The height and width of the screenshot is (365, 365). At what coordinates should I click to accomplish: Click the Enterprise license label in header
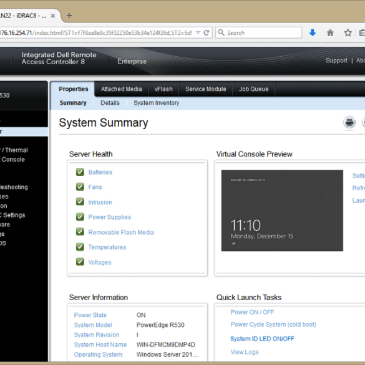(x=132, y=61)
